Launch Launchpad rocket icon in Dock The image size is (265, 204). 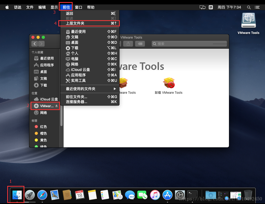[30, 195]
